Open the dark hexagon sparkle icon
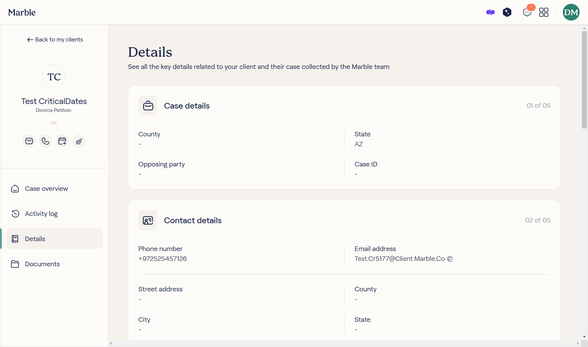Image resolution: width=588 pixels, height=347 pixels. [507, 13]
